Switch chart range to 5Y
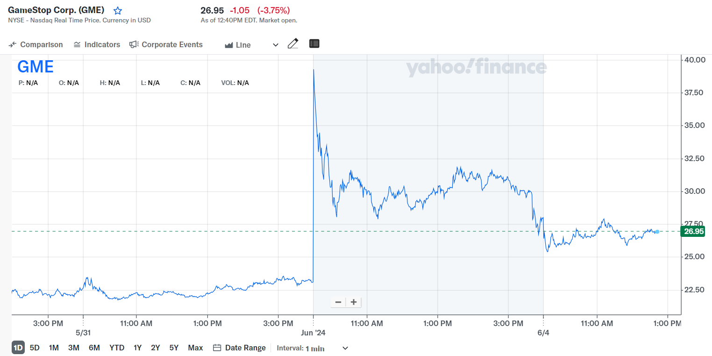The height and width of the screenshot is (356, 712). tap(174, 348)
